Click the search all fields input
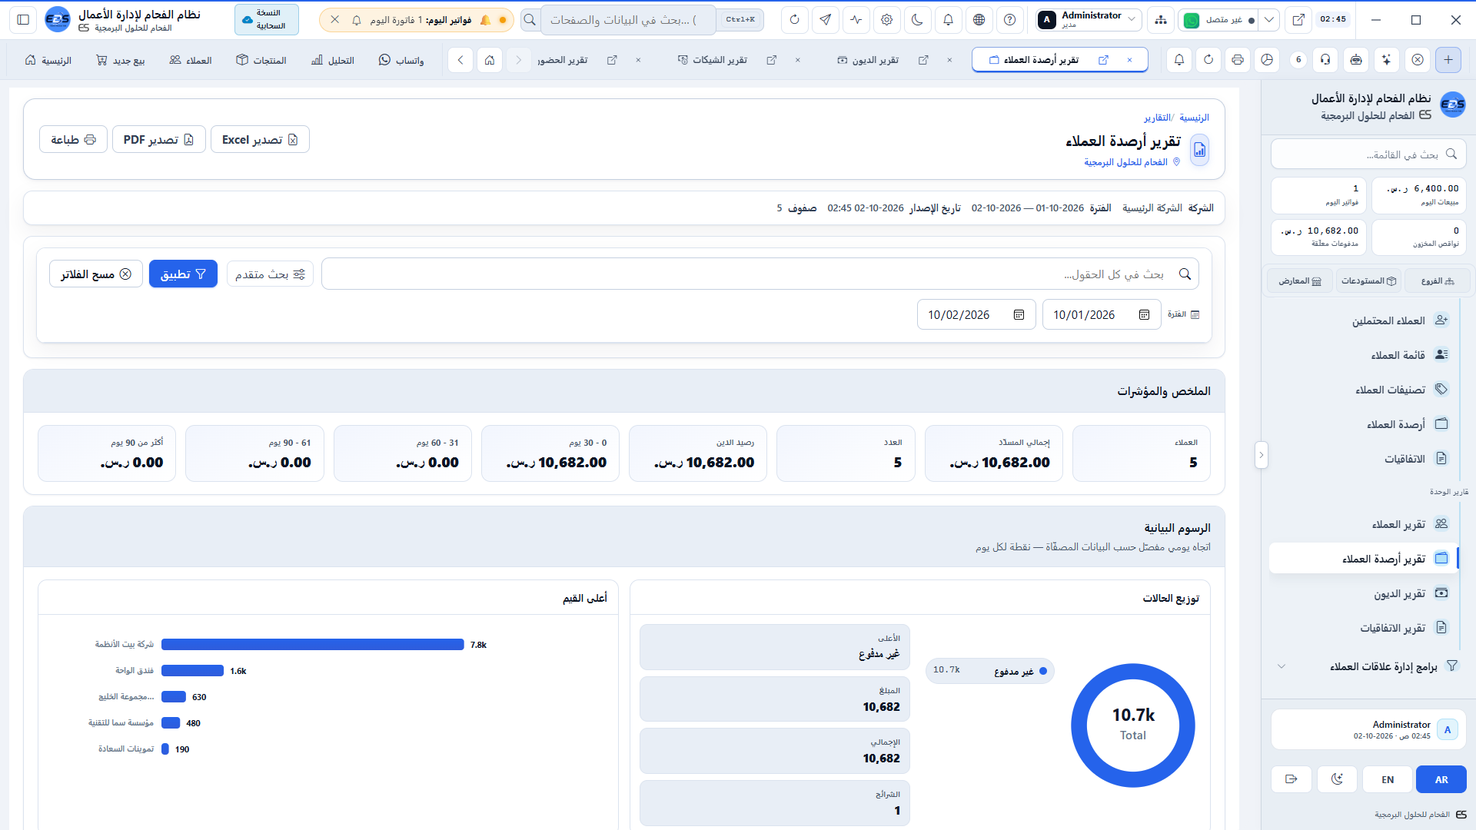 tap(760, 274)
